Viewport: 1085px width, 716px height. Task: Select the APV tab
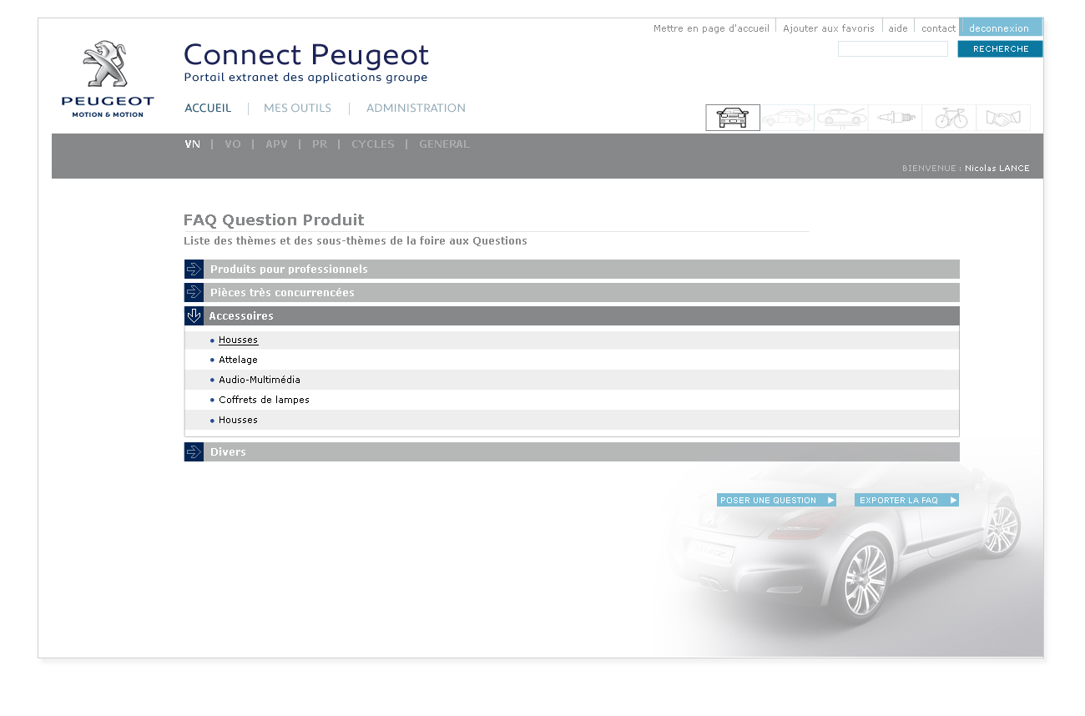coord(276,144)
